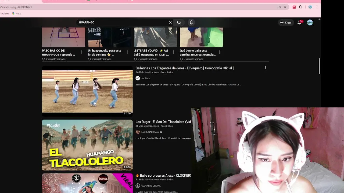Open Chrome profile avatar
344x193 pixels.
click(x=310, y=7)
